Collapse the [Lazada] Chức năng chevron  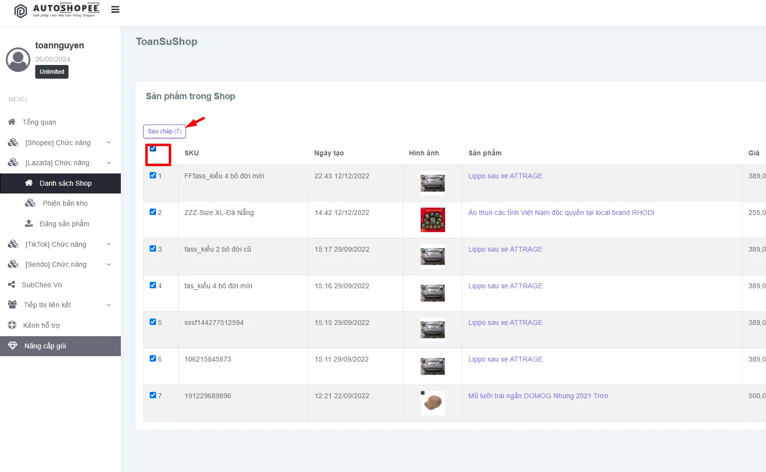coord(109,163)
